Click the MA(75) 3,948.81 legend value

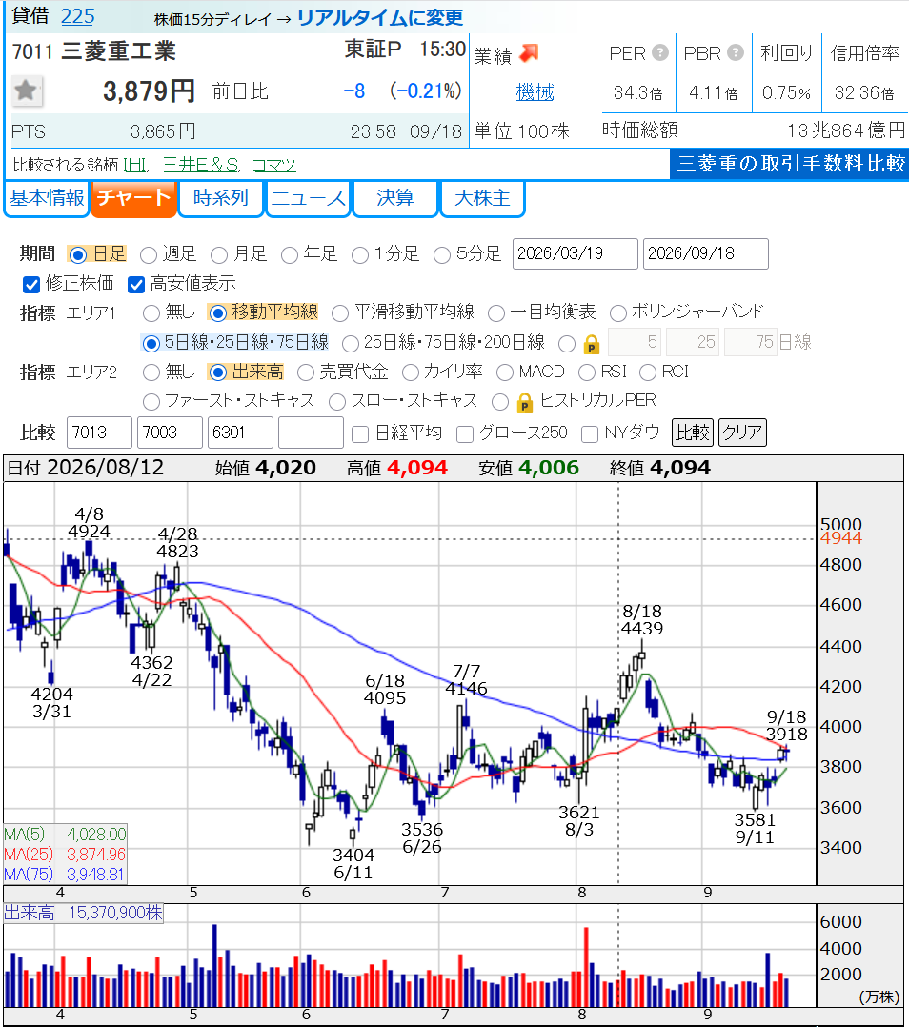(95, 875)
